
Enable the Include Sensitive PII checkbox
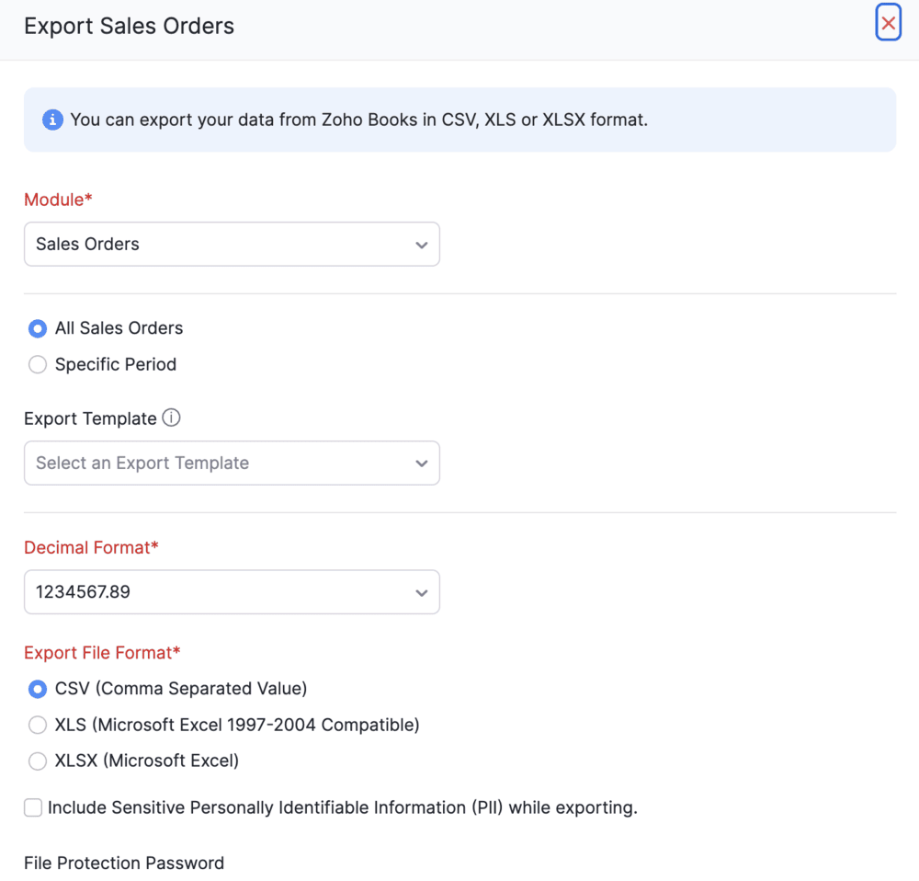pos(32,807)
